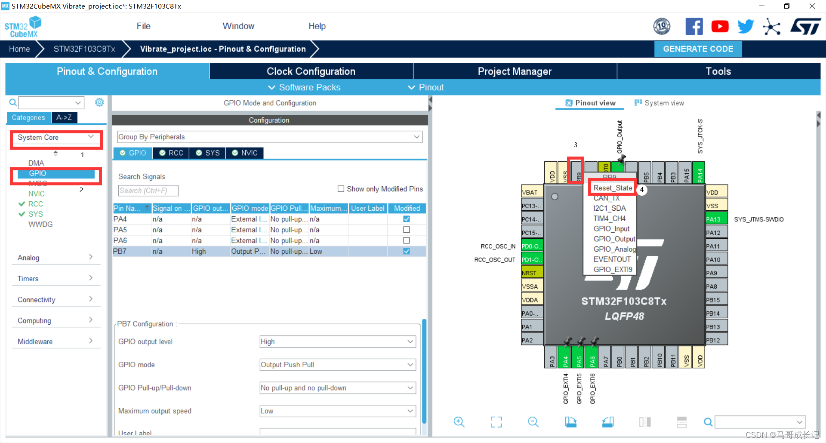
Task: Collapse the System Core category
Action: click(x=56, y=138)
